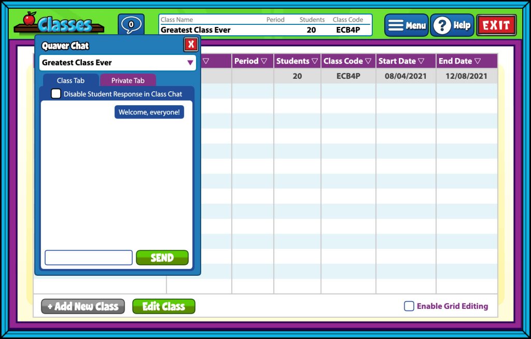531x339 pixels.
Task: Click the Edit Class button
Action: click(163, 306)
